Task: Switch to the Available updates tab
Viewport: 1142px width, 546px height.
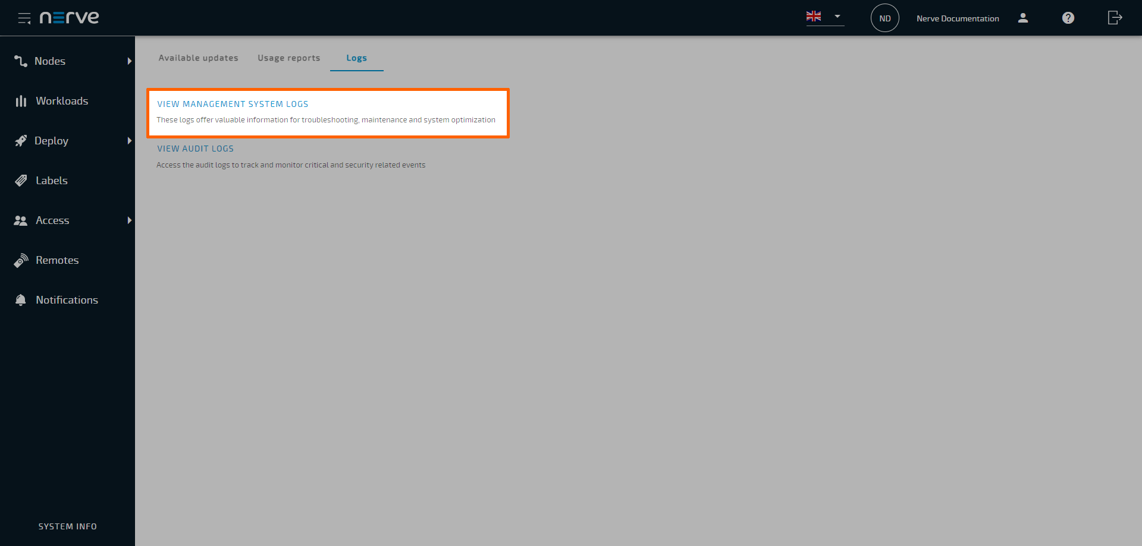Action: click(x=198, y=58)
